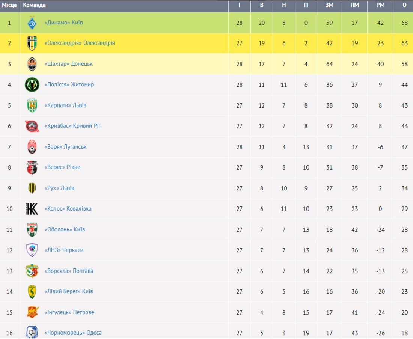Click the Polissya Zhytomyr wolf emblem
413x339 pixels.
coord(32,84)
